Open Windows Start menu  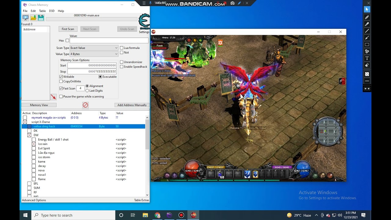point(25,215)
